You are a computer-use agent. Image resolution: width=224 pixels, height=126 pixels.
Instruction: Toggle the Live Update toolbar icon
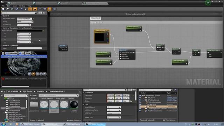[x=44, y=9]
